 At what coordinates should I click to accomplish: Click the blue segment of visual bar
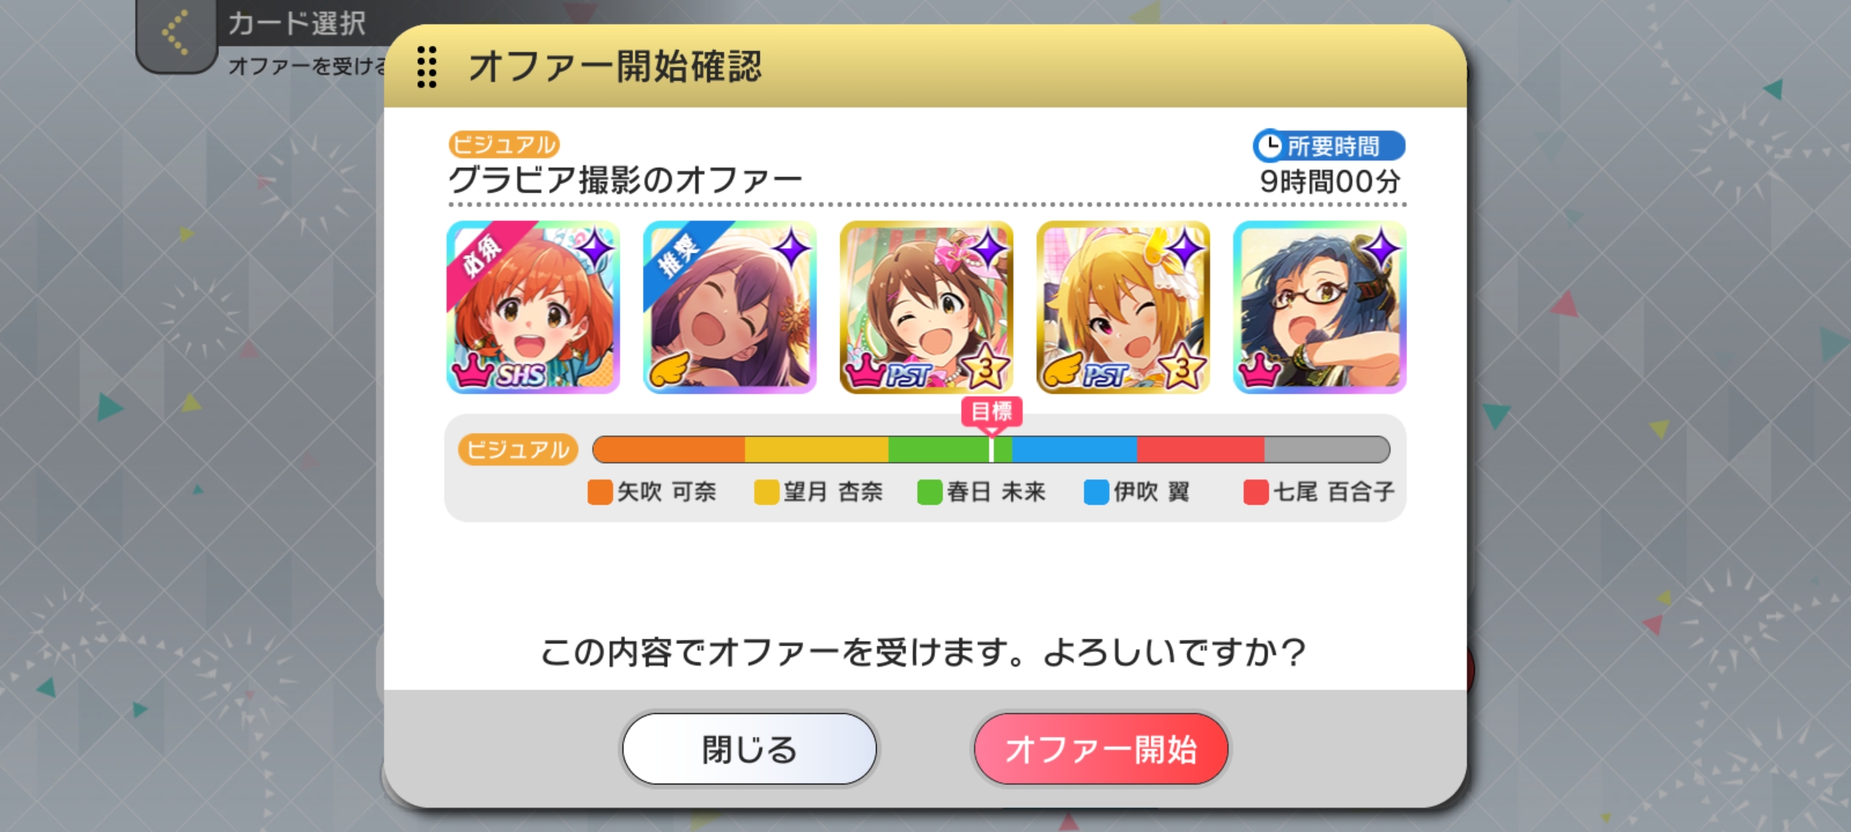1074,449
